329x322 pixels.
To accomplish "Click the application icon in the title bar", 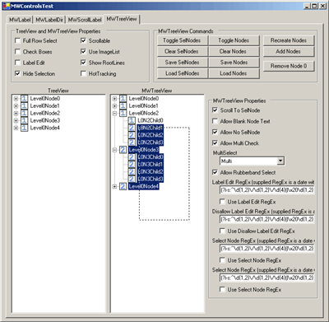I will (6, 6).
